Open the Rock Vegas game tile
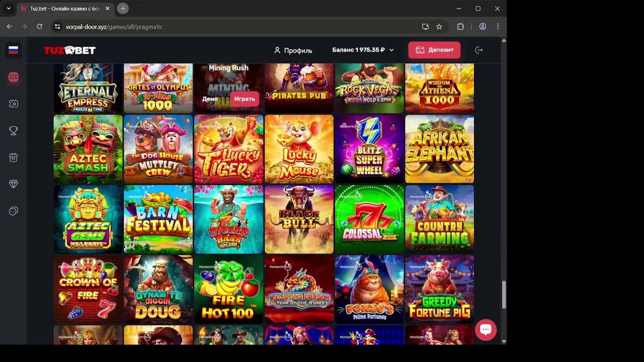 (x=369, y=87)
